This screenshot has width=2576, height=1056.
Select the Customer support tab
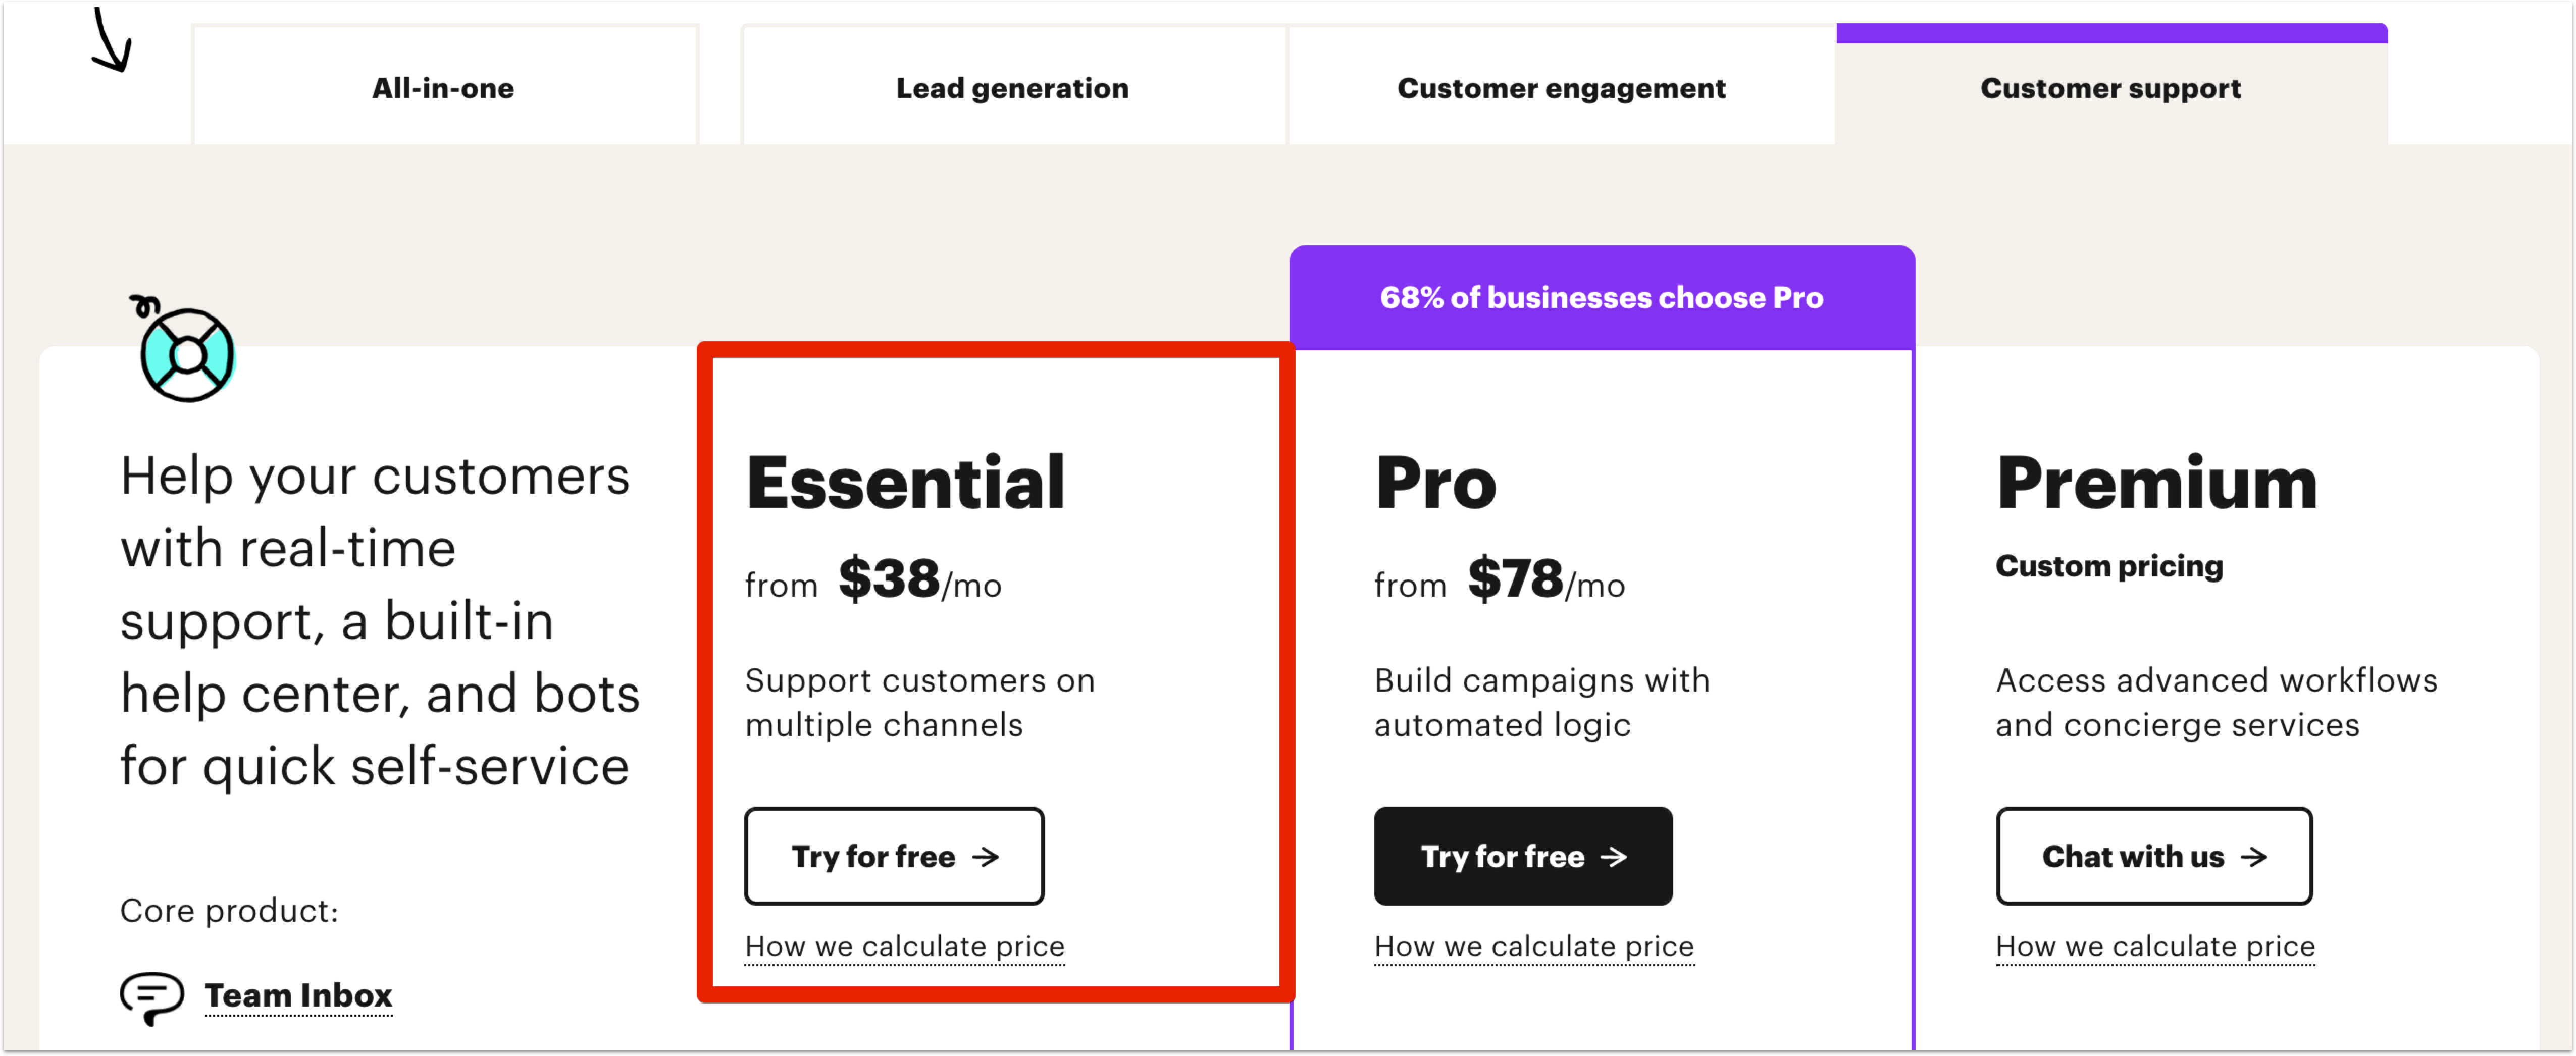(x=2111, y=87)
